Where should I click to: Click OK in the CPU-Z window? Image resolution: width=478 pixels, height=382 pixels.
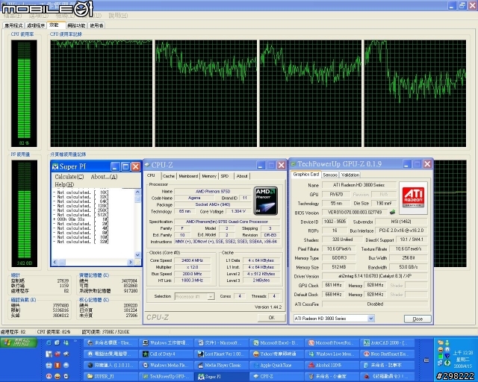[272, 317]
